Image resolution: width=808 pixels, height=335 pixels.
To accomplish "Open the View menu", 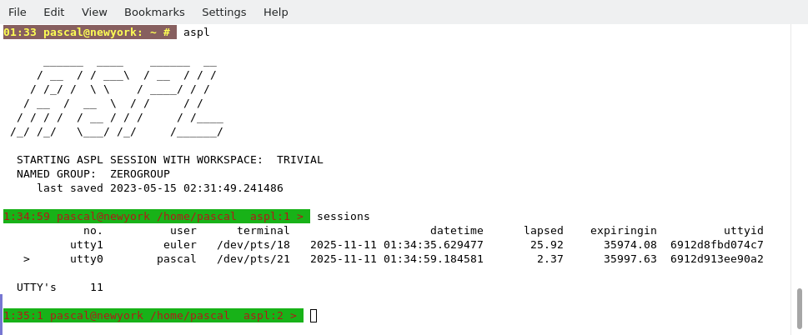I will pos(94,12).
